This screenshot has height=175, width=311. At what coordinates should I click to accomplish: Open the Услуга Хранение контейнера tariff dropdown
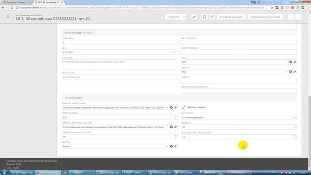tap(167, 127)
